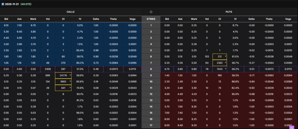The width and height of the screenshot is (298, 129).
Task: Select highlighted call open interest 24776
Action: [x=63, y=75]
